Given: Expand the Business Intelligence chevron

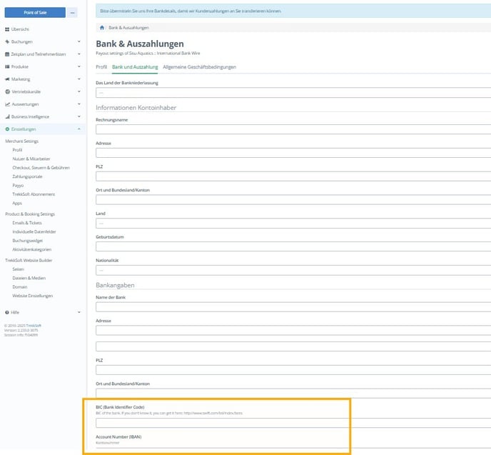Looking at the screenshot, I should pyautogui.click(x=79, y=116).
